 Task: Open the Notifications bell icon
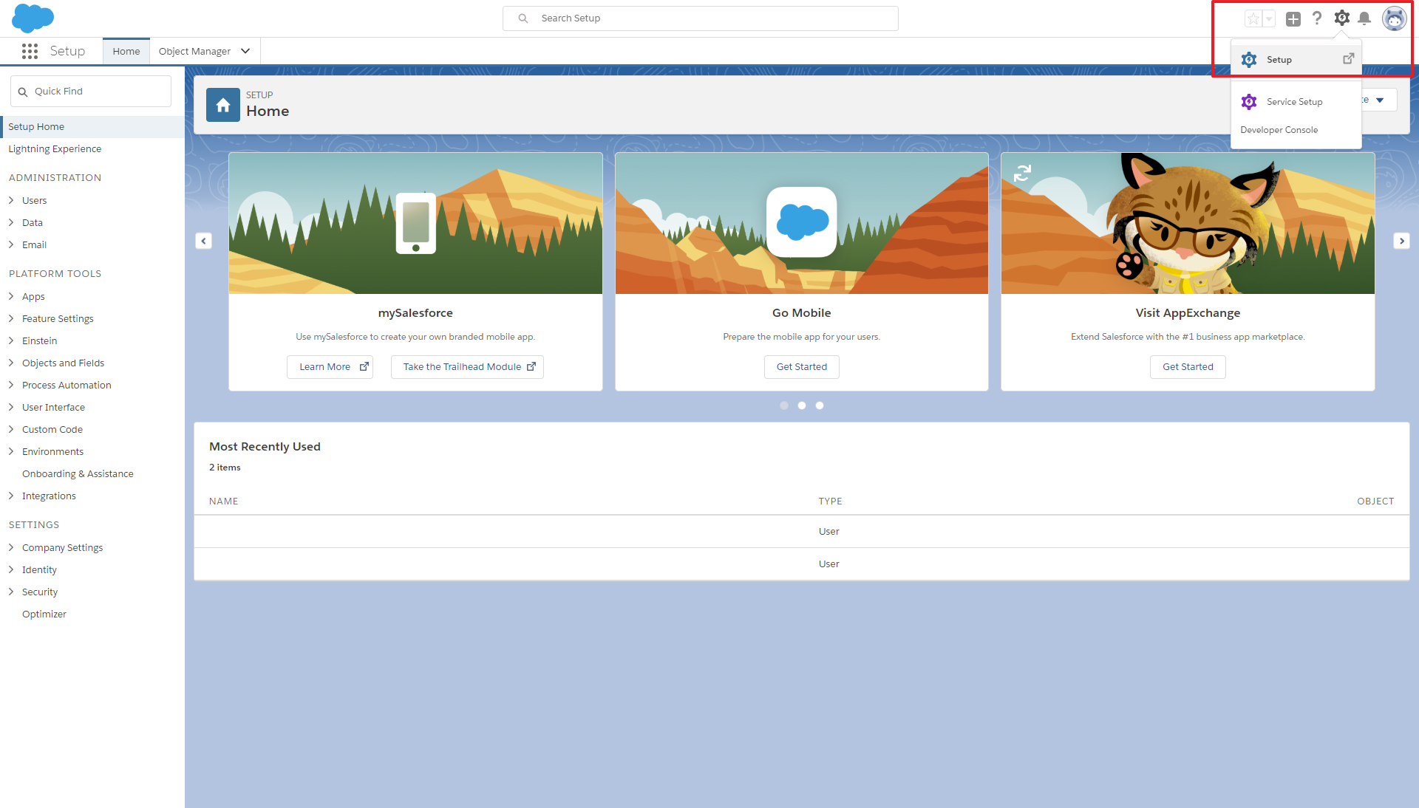pos(1364,18)
